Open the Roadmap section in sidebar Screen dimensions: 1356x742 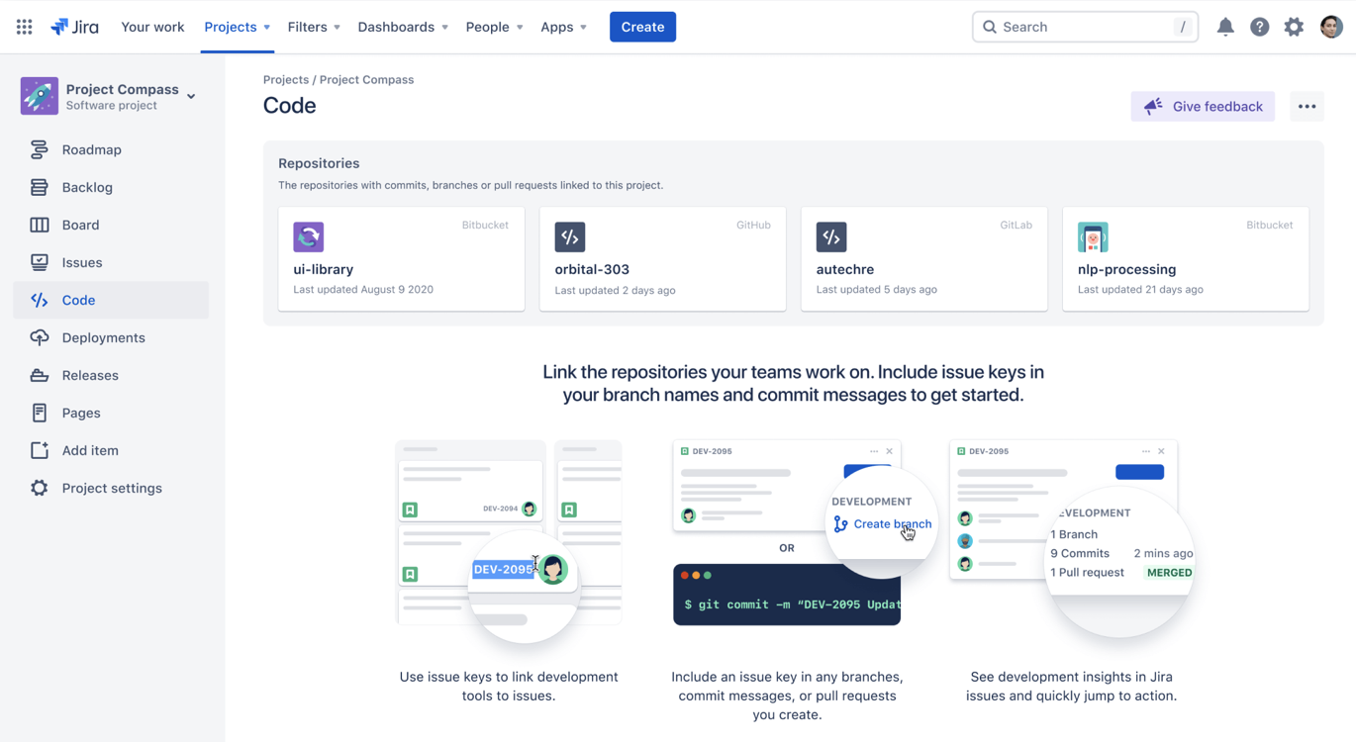37,149
